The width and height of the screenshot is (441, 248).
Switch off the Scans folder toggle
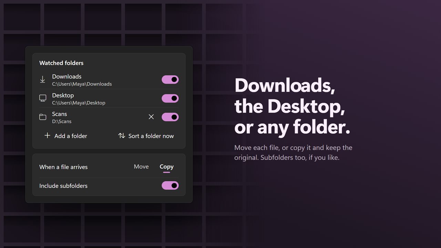[x=170, y=117]
